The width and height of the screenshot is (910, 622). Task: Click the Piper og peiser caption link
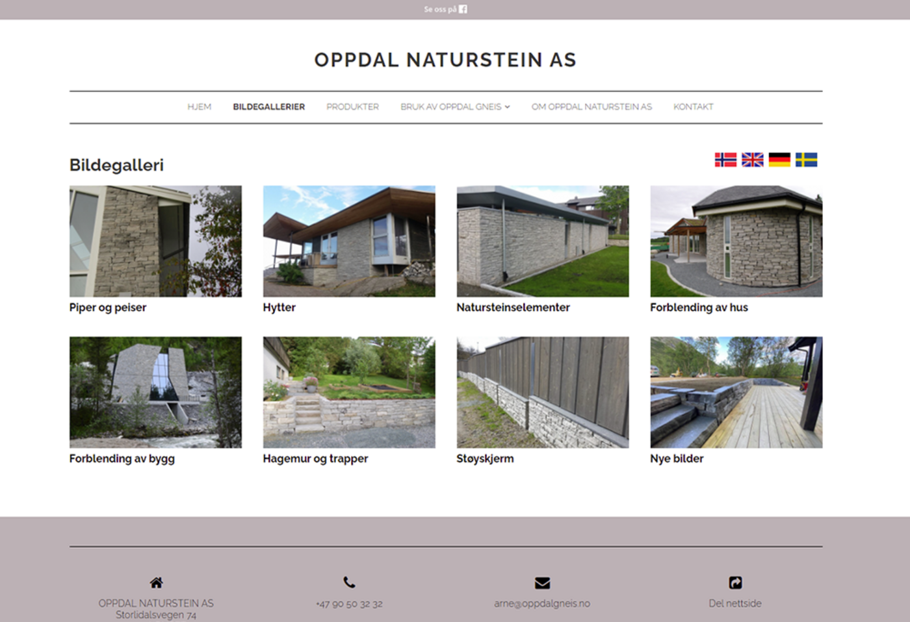click(108, 308)
